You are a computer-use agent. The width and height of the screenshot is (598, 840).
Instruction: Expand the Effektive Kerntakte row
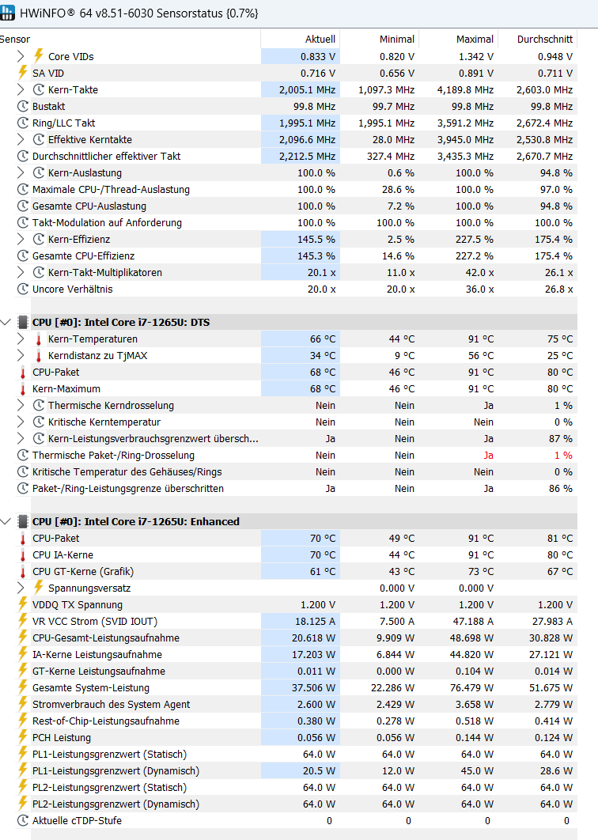click(x=21, y=139)
